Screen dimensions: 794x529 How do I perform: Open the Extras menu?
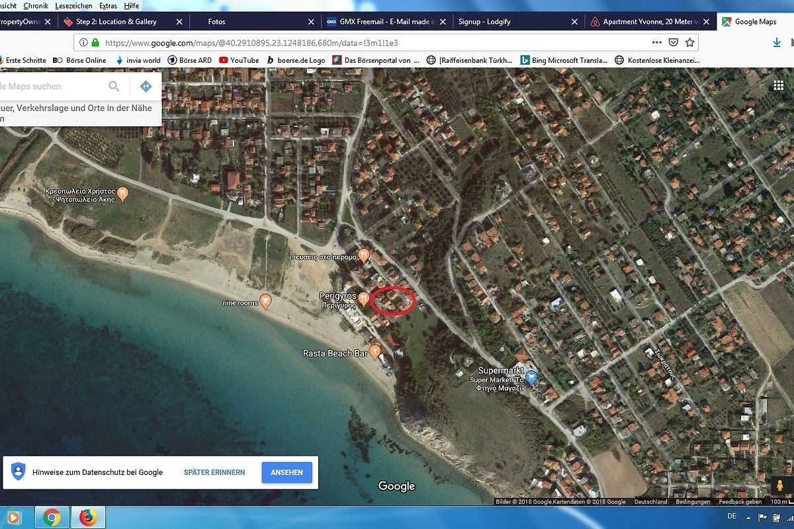(x=108, y=5)
